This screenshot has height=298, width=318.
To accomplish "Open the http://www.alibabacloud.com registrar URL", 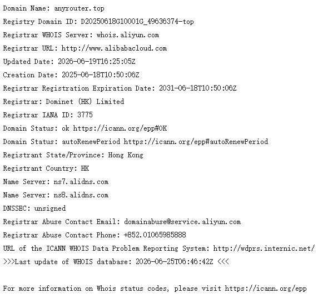I will coord(114,48).
